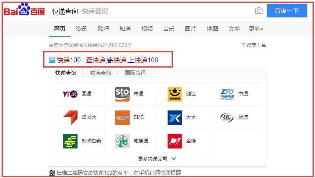Click the 邮政包裹 courier name
This screenshot has width=315, height=178.
pyautogui.click(x=91, y=141)
